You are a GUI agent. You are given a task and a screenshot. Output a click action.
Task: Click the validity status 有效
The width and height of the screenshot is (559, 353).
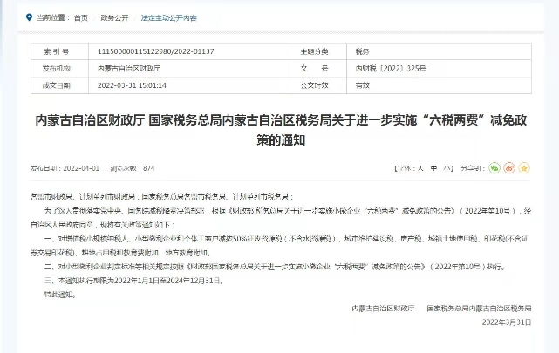(x=362, y=85)
